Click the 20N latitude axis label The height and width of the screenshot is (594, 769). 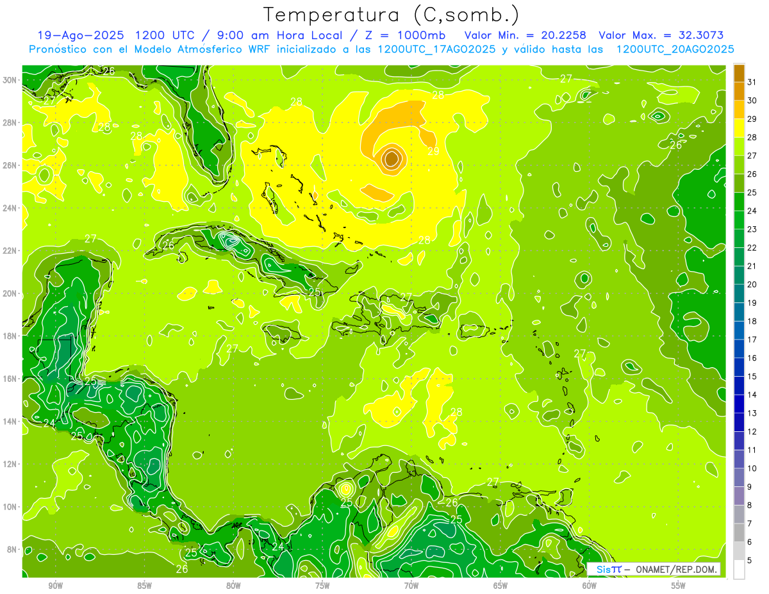[10, 293]
